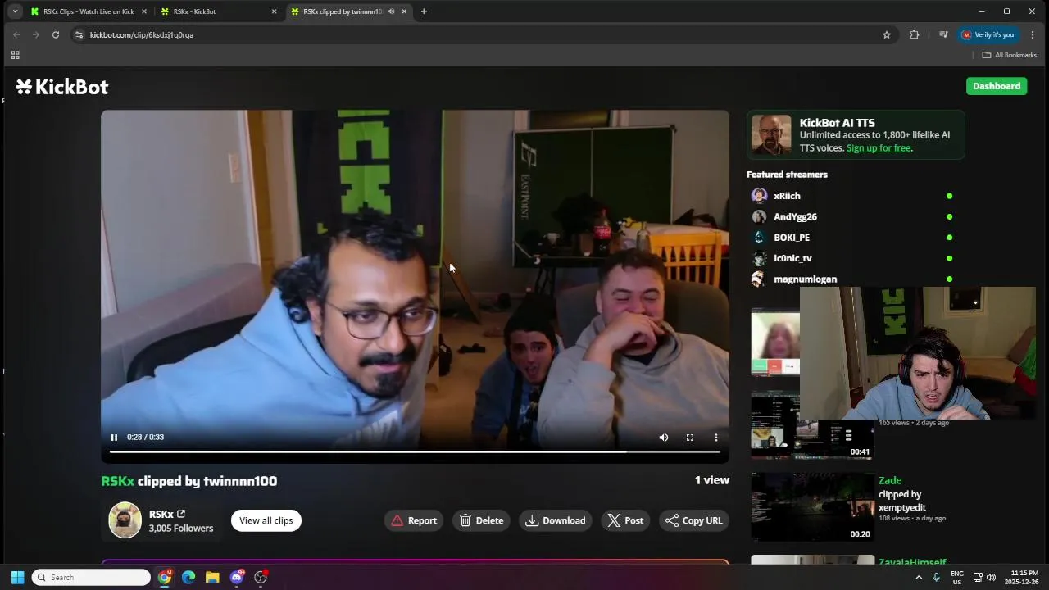The image size is (1049, 590).
Task: Open the apps grid on bookmarks bar
Action: [15, 55]
